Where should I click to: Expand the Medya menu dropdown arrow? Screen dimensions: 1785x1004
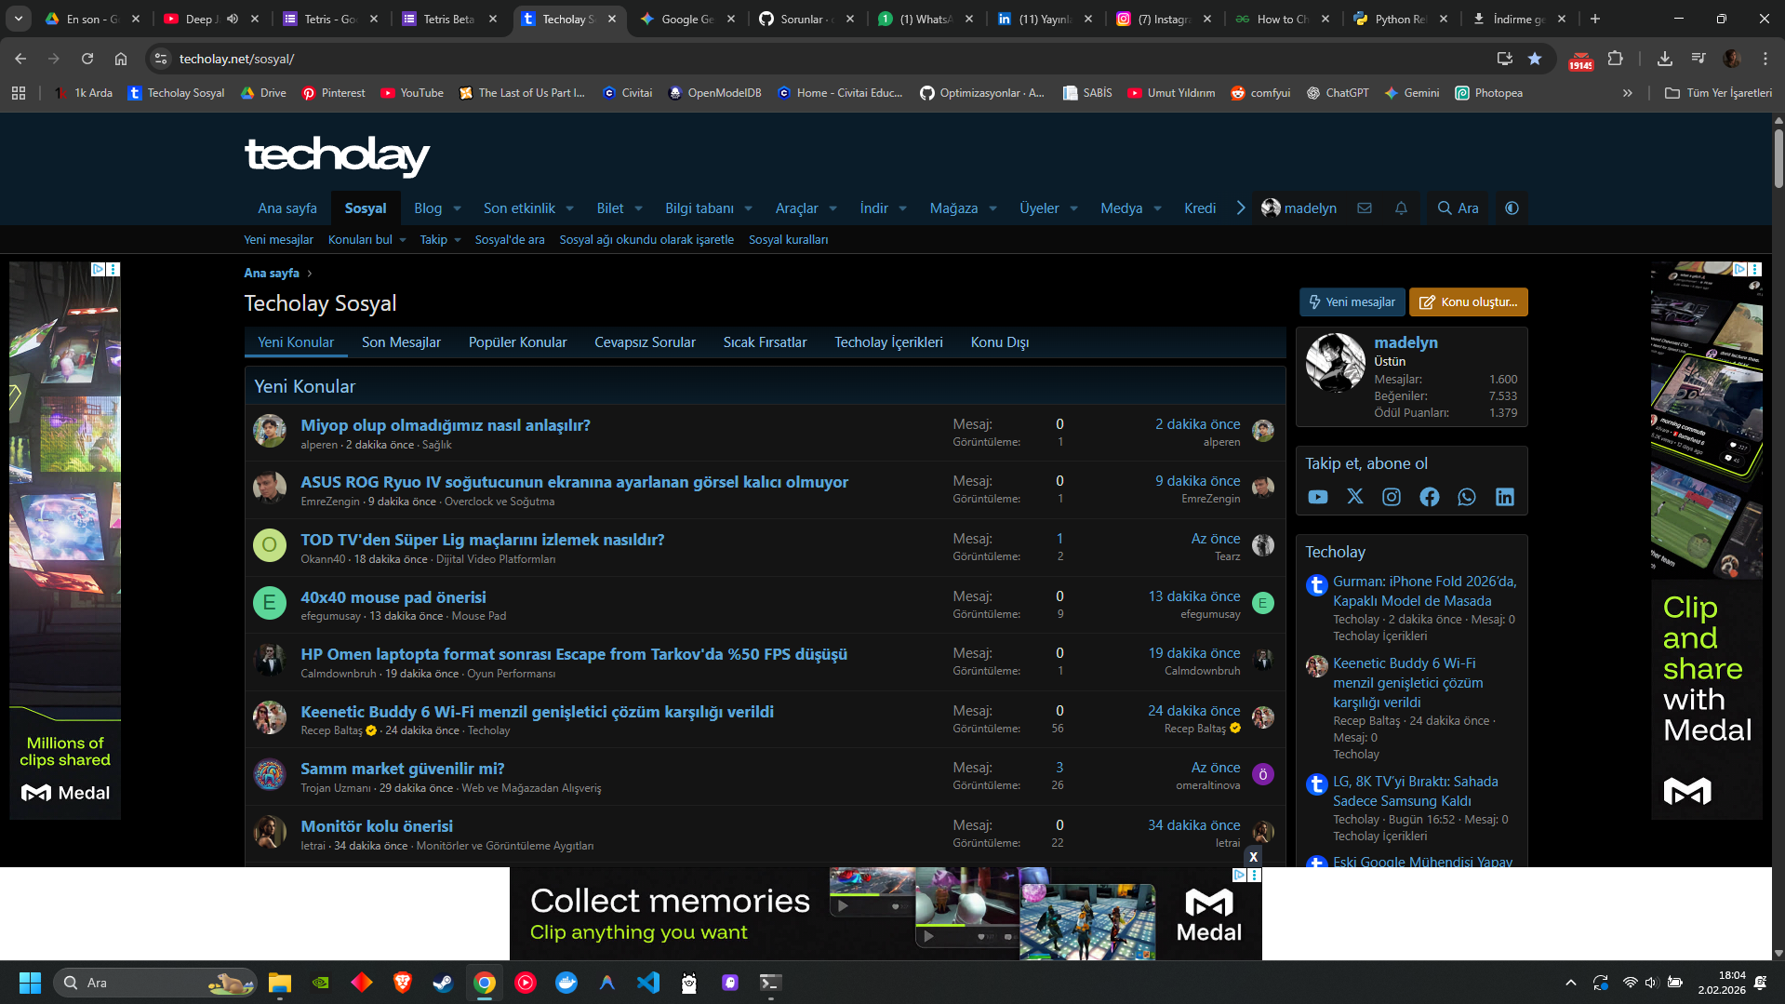[x=1158, y=208]
